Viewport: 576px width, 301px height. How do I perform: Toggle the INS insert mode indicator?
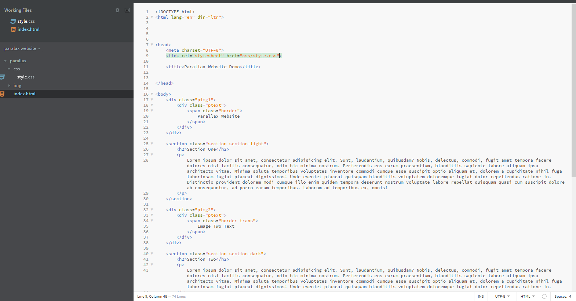point(481,297)
